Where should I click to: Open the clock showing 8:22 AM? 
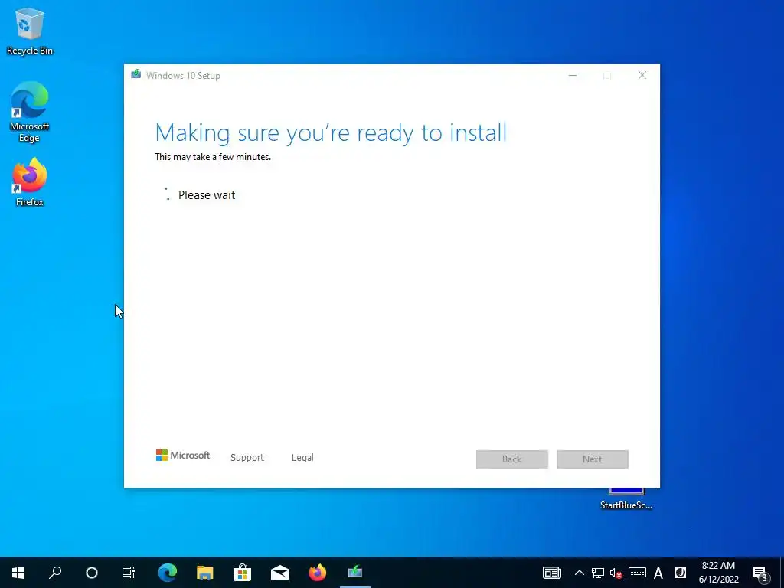[718, 573]
